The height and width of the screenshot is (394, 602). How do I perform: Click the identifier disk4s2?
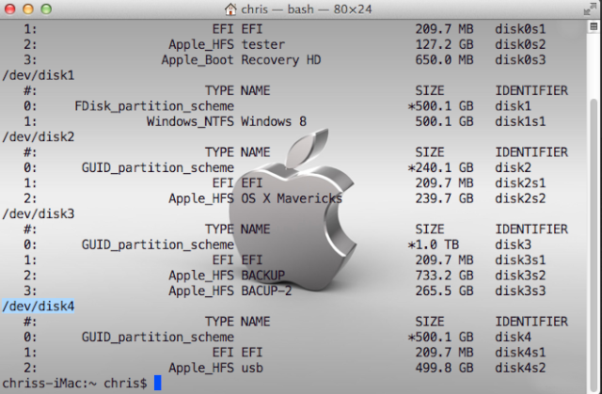click(x=520, y=368)
